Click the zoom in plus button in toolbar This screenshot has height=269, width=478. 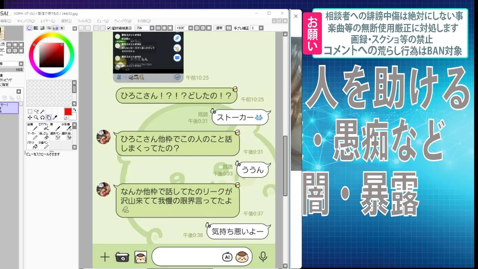pos(164,28)
